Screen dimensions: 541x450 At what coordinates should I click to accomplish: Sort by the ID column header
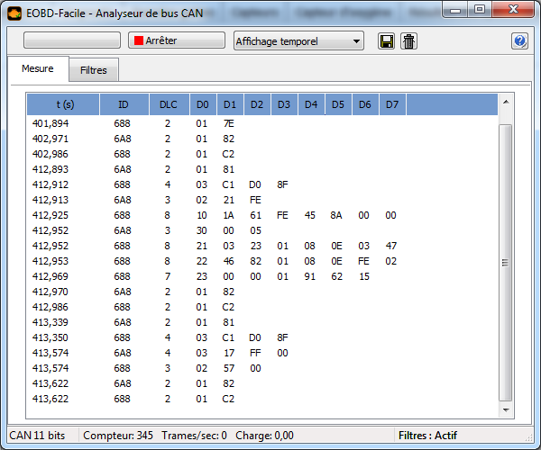point(124,104)
